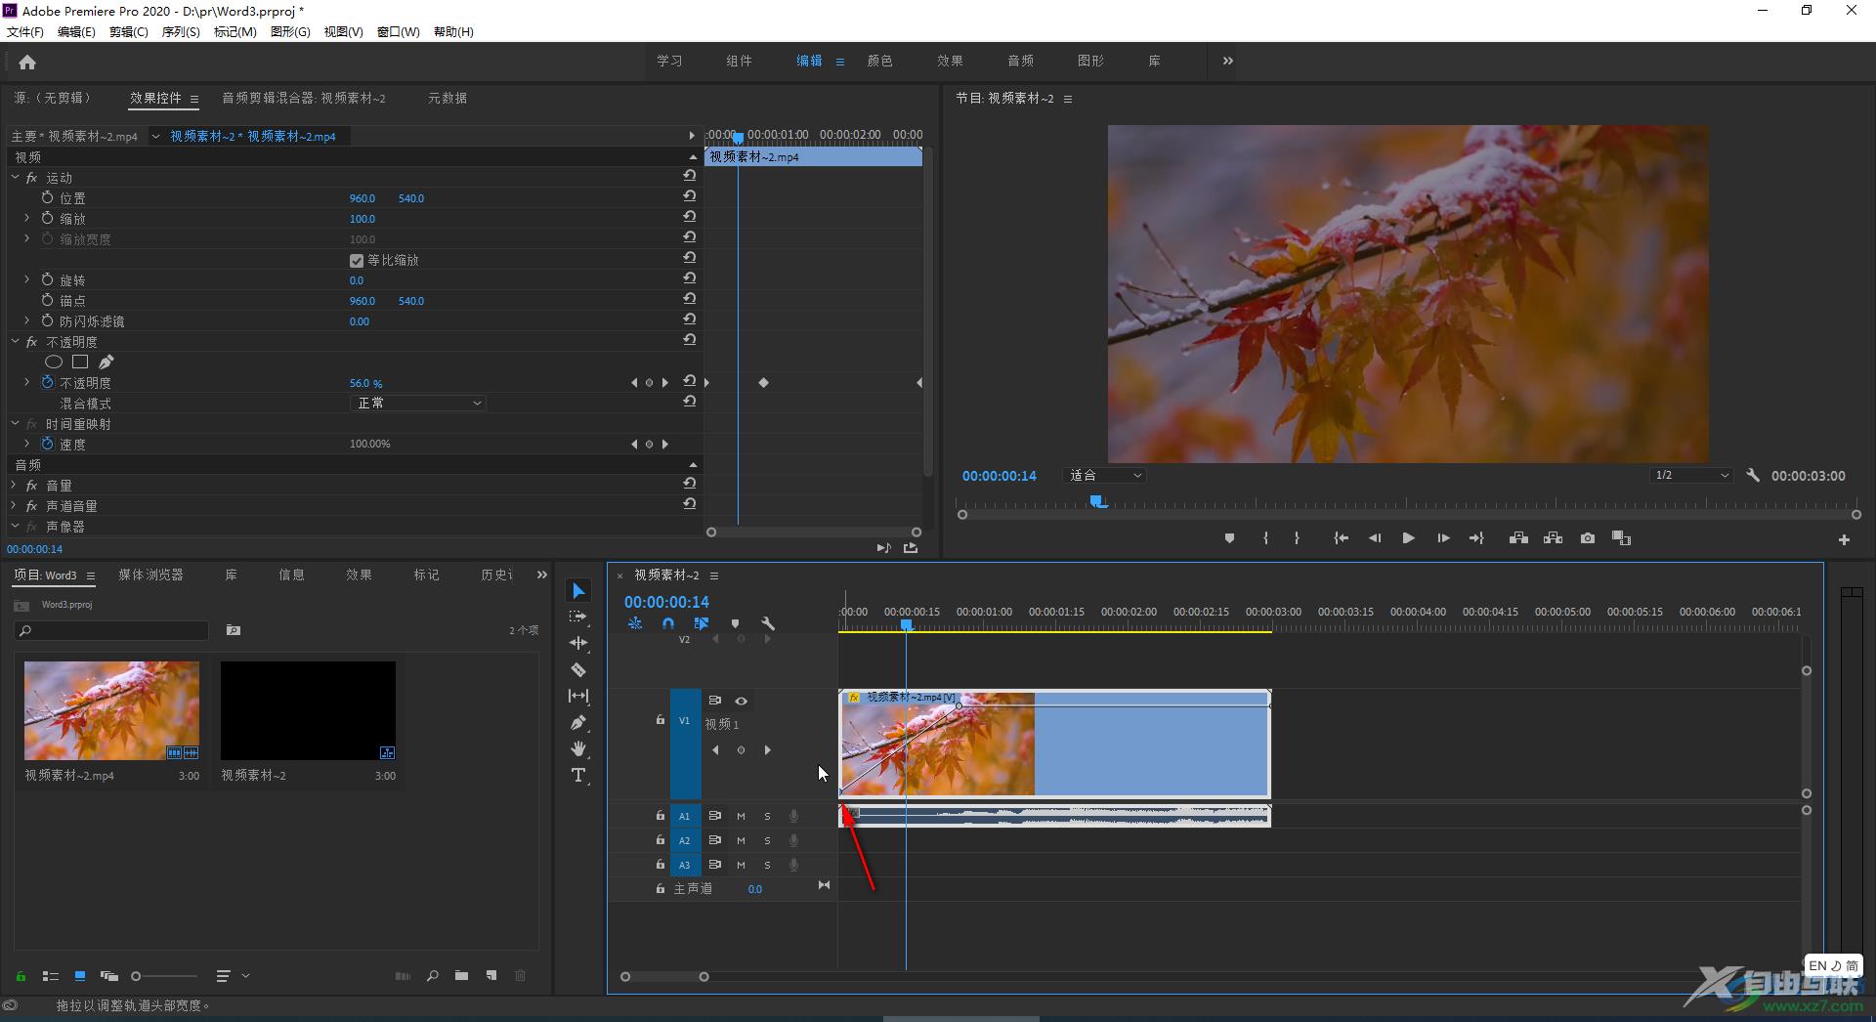Open the Home screen icon
Image resolution: width=1876 pixels, height=1022 pixels.
coord(27,62)
